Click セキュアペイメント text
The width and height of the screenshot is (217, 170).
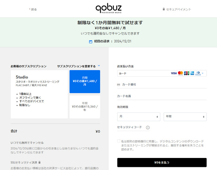point(179,9)
